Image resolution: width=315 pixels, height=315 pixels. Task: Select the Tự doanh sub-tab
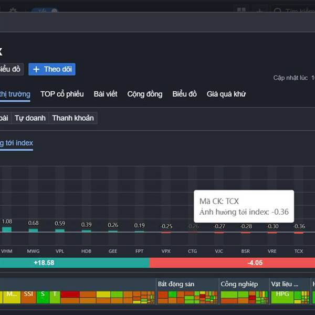pyautogui.click(x=30, y=118)
